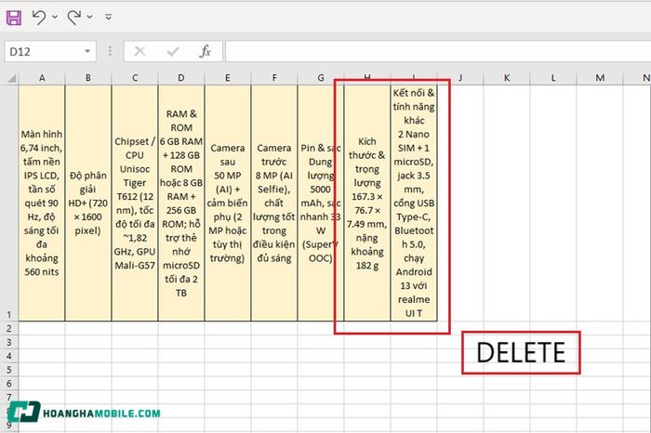
Task: Click the Cancel X formula icon
Action: tap(139, 51)
